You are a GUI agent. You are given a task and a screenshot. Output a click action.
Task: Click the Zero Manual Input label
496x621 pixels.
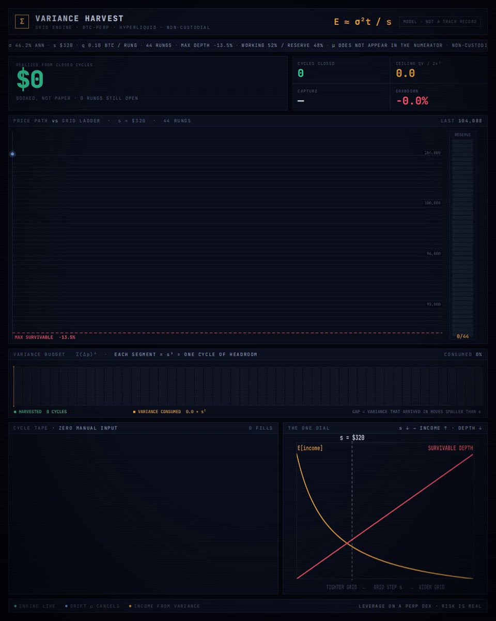tap(88, 428)
